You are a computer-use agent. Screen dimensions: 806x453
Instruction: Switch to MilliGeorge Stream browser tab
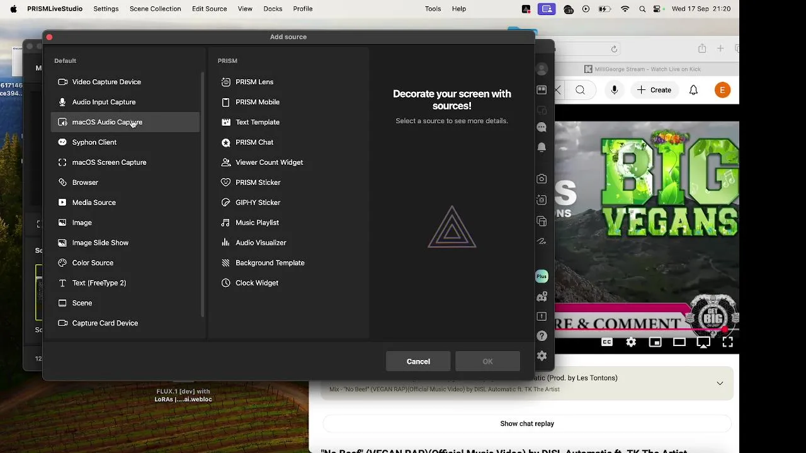(x=642, y=69)
